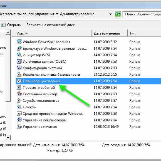Viewport: 161px width, 161px height.
Task: Select Локальная политика безопасности name text
Action: (51, 74)
